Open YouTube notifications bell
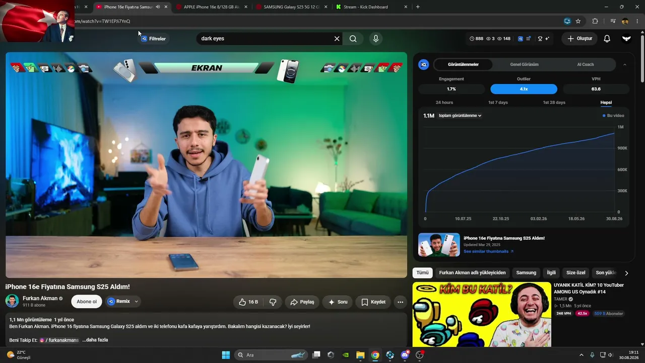Image resolution: width=645 pixels, height=363 pixels. [607, 39]
